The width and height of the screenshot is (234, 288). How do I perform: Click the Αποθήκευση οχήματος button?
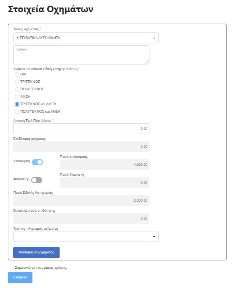coord(36,252)
